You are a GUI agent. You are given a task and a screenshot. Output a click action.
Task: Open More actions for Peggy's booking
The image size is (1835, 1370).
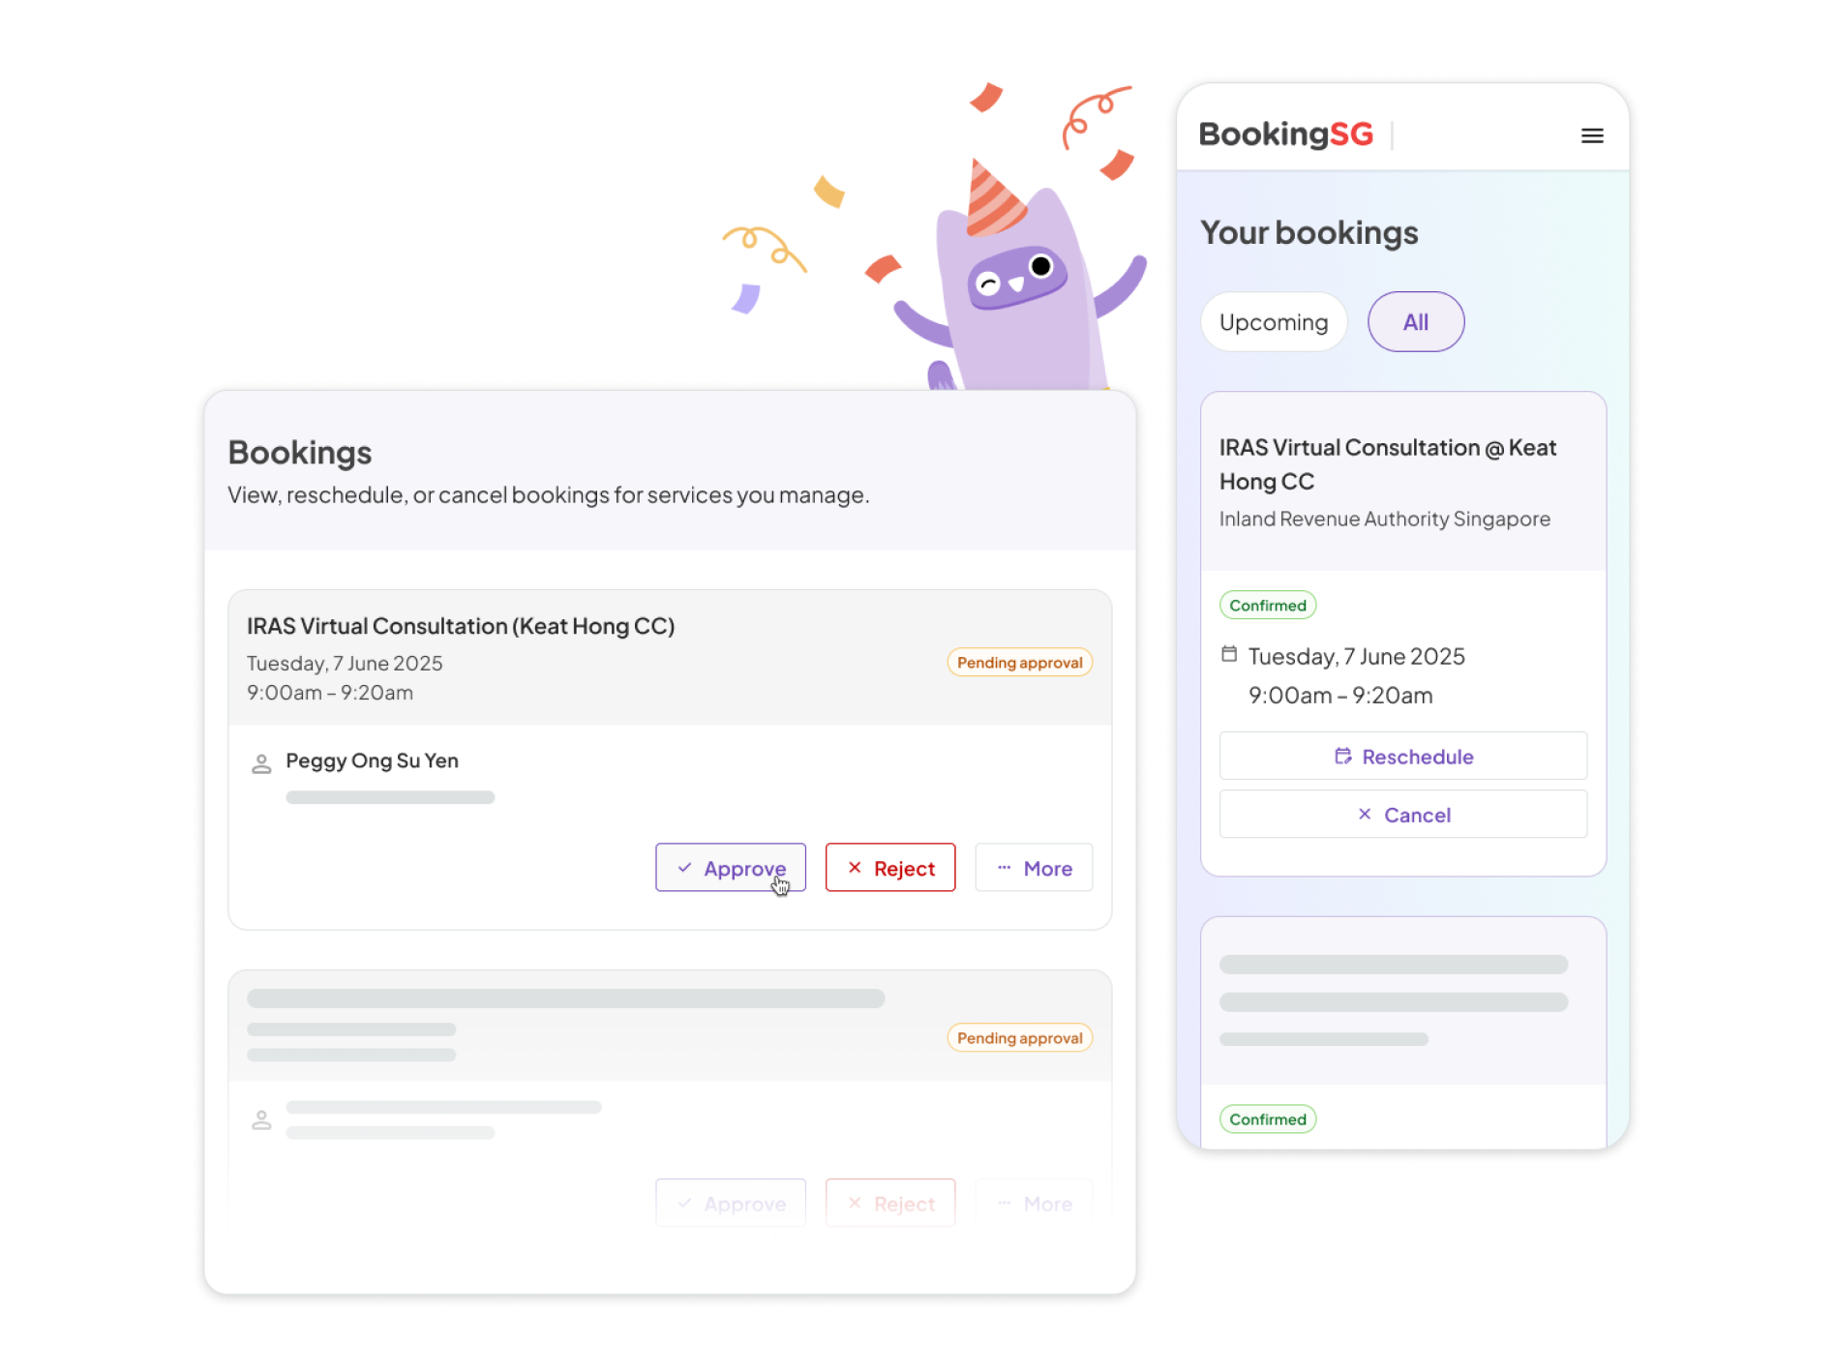pos(1034,868)
